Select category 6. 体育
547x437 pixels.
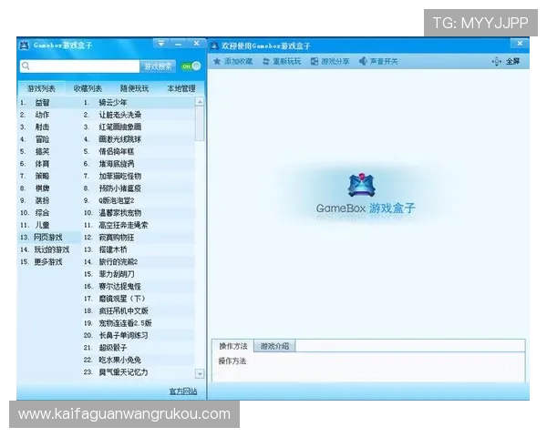[49, 164]
